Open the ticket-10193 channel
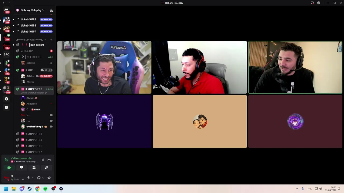The height and width of the screenshot is (193, 344). click(x=34, y=25)
